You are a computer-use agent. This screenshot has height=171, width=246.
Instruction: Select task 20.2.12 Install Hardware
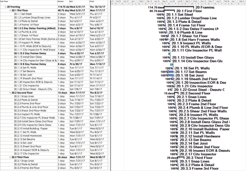click(x=28, y=136)
